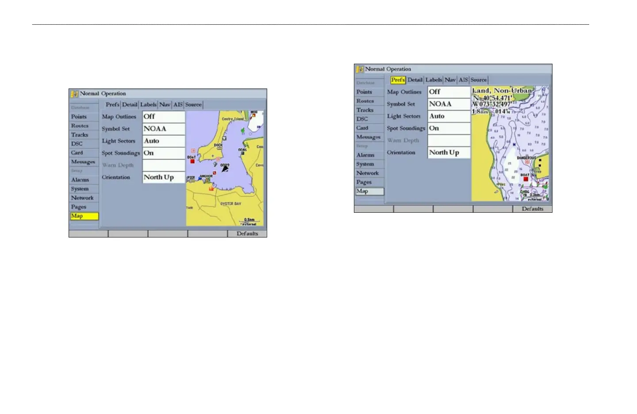
Task: Open System in the left screen sidebar
Action: [84, 189]
